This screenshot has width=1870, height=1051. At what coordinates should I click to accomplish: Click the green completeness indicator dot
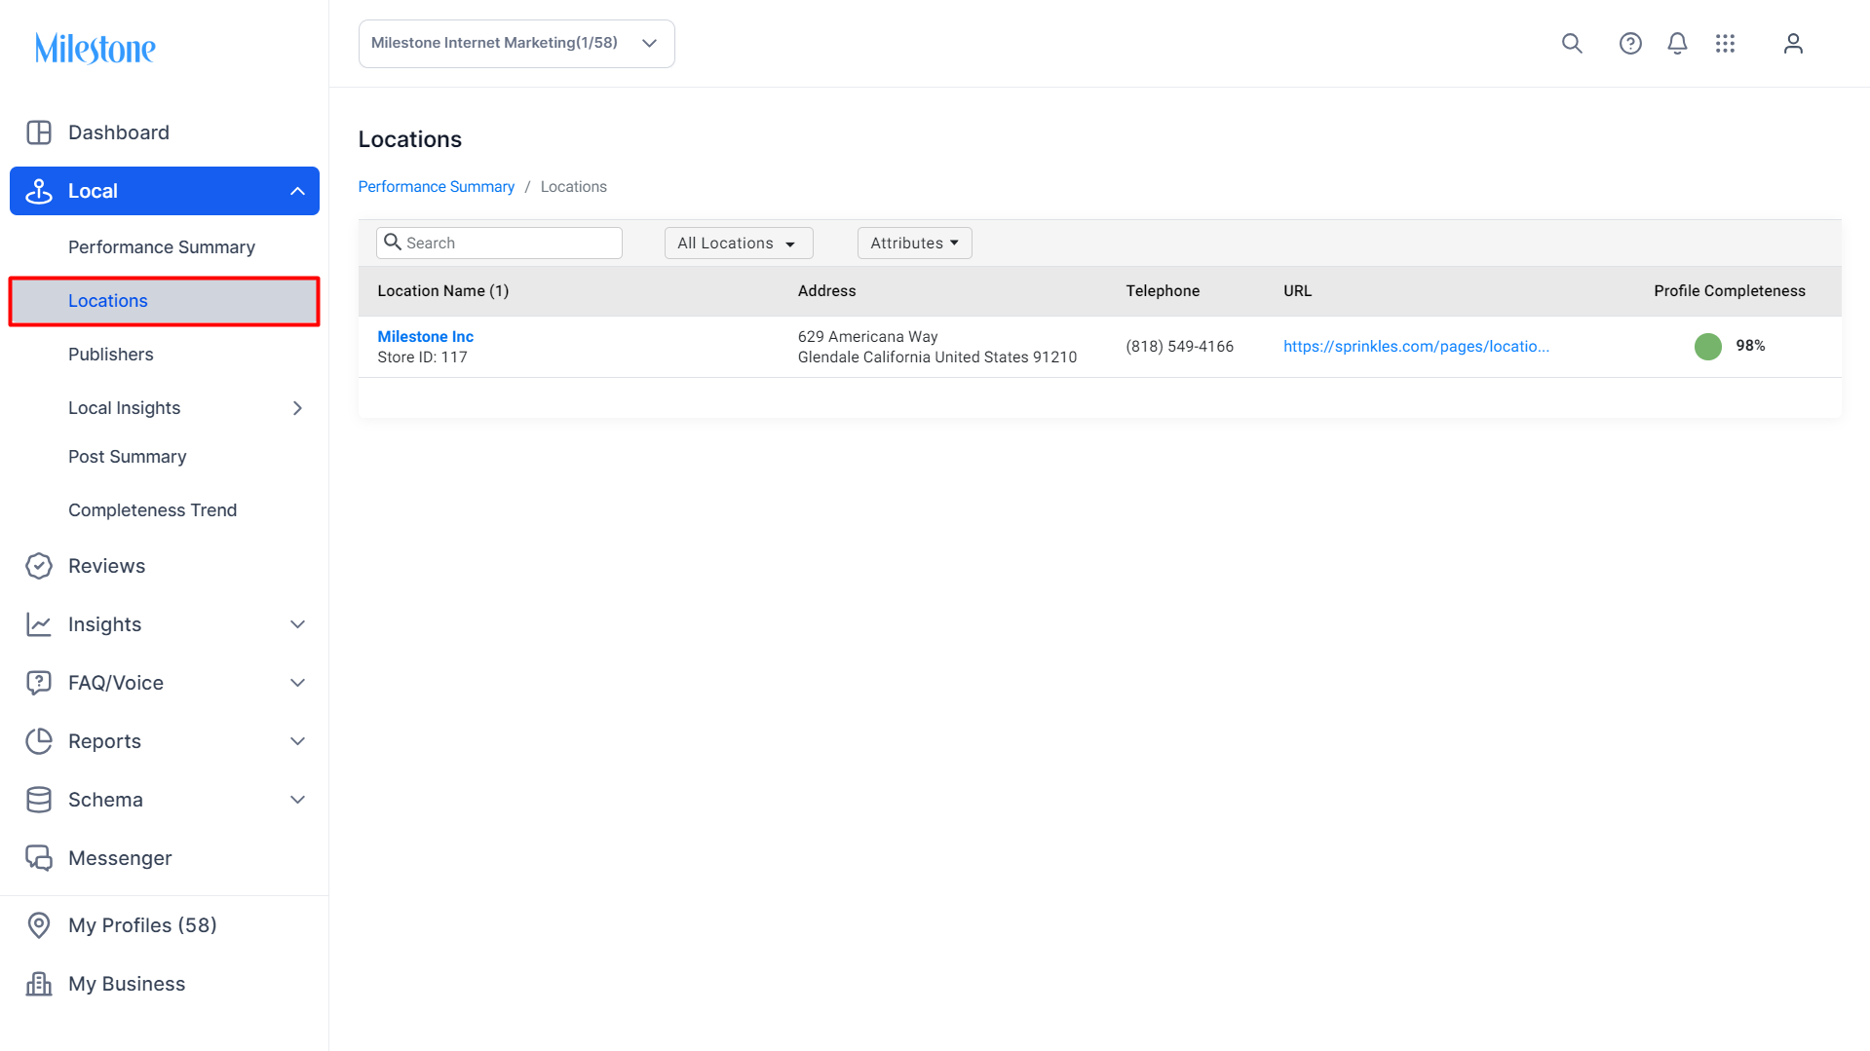(1707, 346)
